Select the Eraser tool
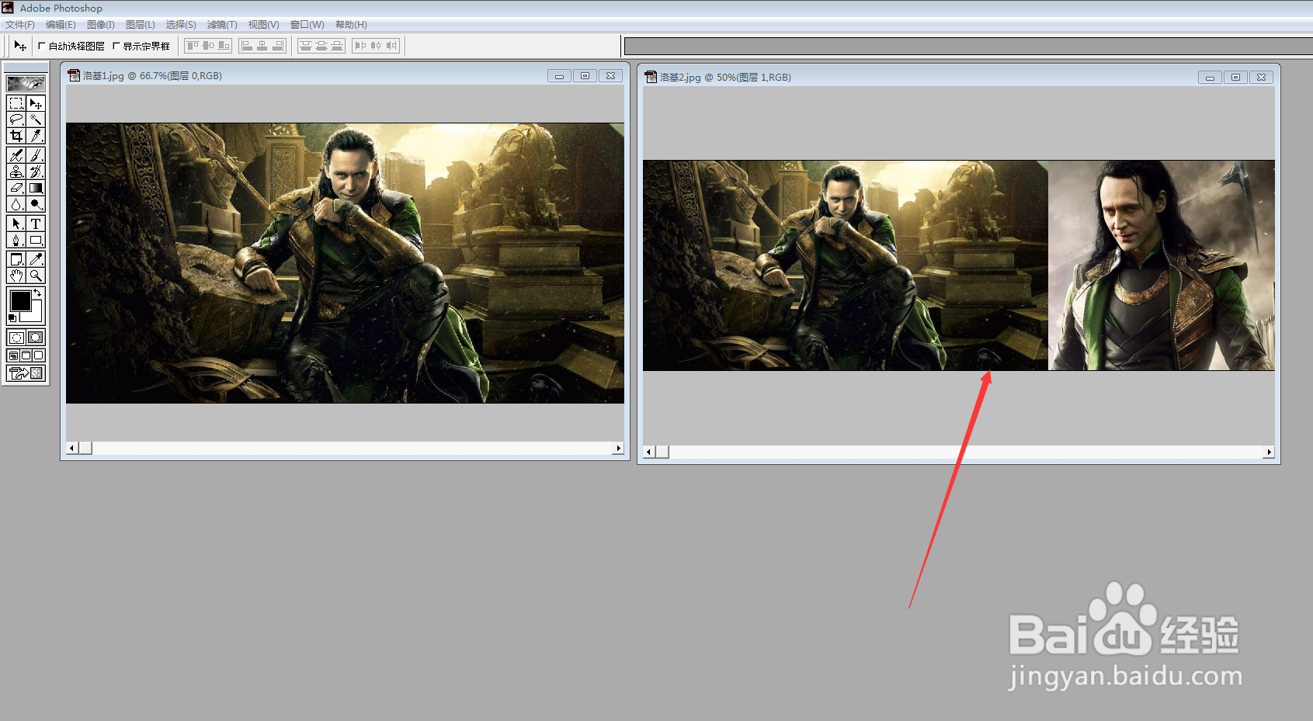Screen dimensions: 1313x721 coord(16,188)
